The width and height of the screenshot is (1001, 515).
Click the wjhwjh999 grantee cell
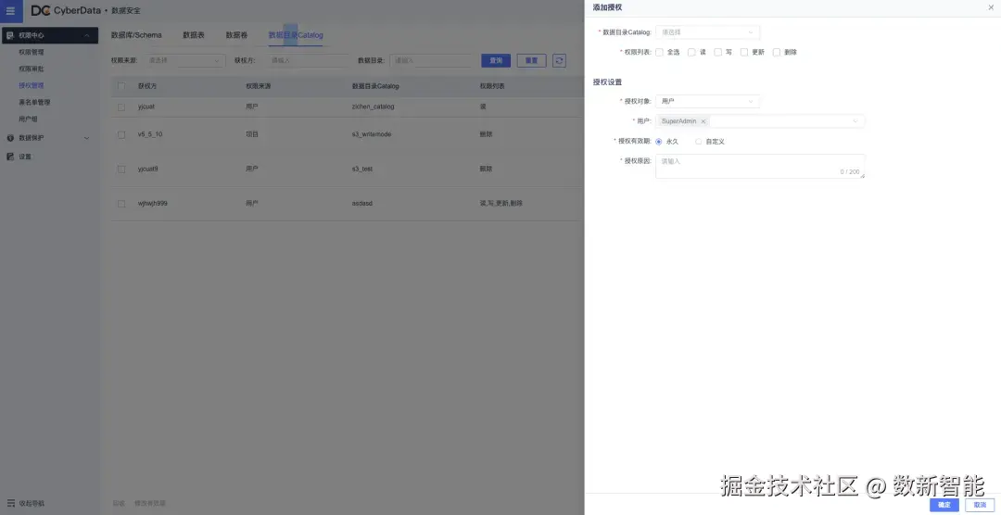tap(153, 204)
